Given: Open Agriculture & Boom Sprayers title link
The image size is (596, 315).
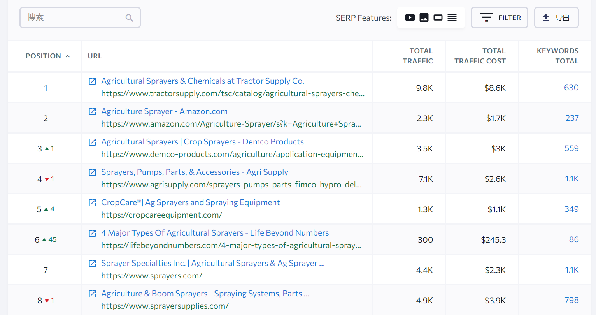Looking at the screenshot, I should click(205, 294).
